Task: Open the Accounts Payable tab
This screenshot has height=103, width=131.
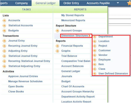Action: (x=98, y=3)
